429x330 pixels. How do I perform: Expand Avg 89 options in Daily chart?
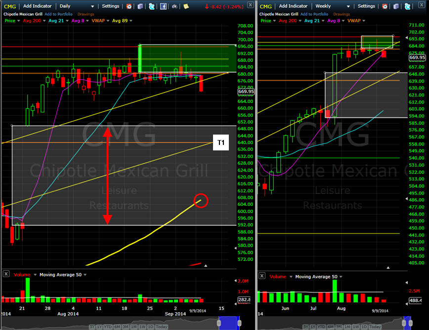pyautogui.click(x=131, y=21)
